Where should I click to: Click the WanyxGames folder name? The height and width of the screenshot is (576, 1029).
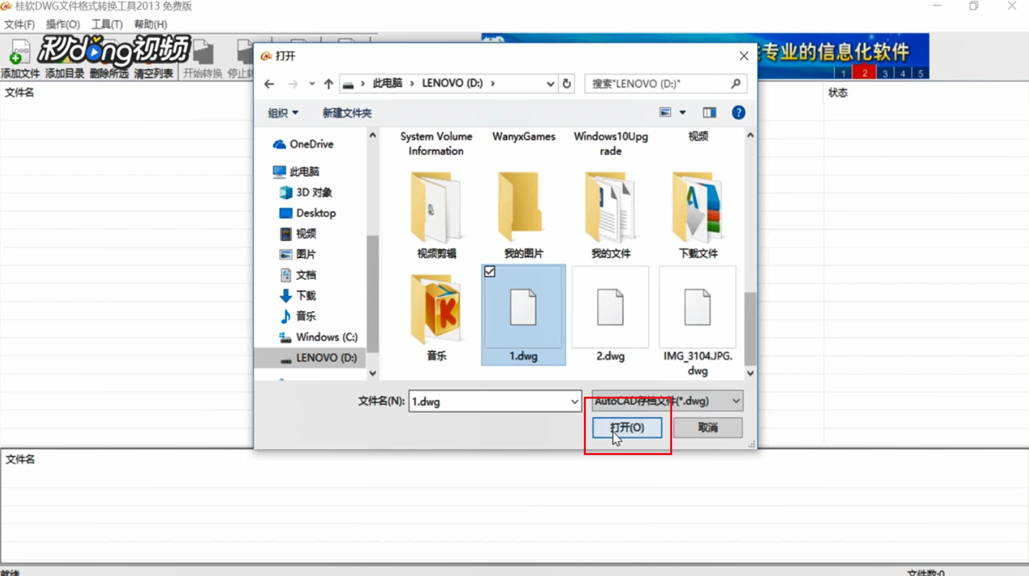coord(523,137)
